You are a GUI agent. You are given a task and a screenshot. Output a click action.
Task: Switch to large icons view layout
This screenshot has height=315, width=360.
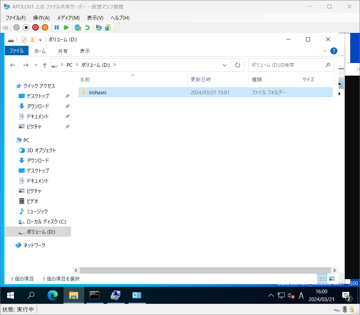332,279
